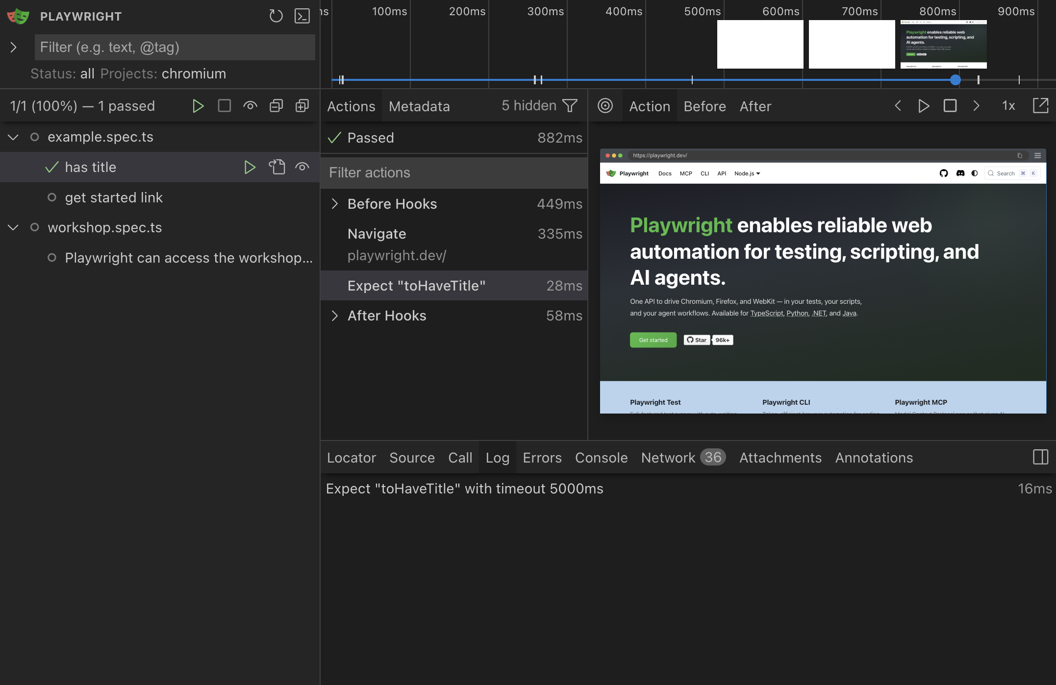Focus the test filter text field
Viewport: 1056px width, 685px height.
[x=175, y=47]
